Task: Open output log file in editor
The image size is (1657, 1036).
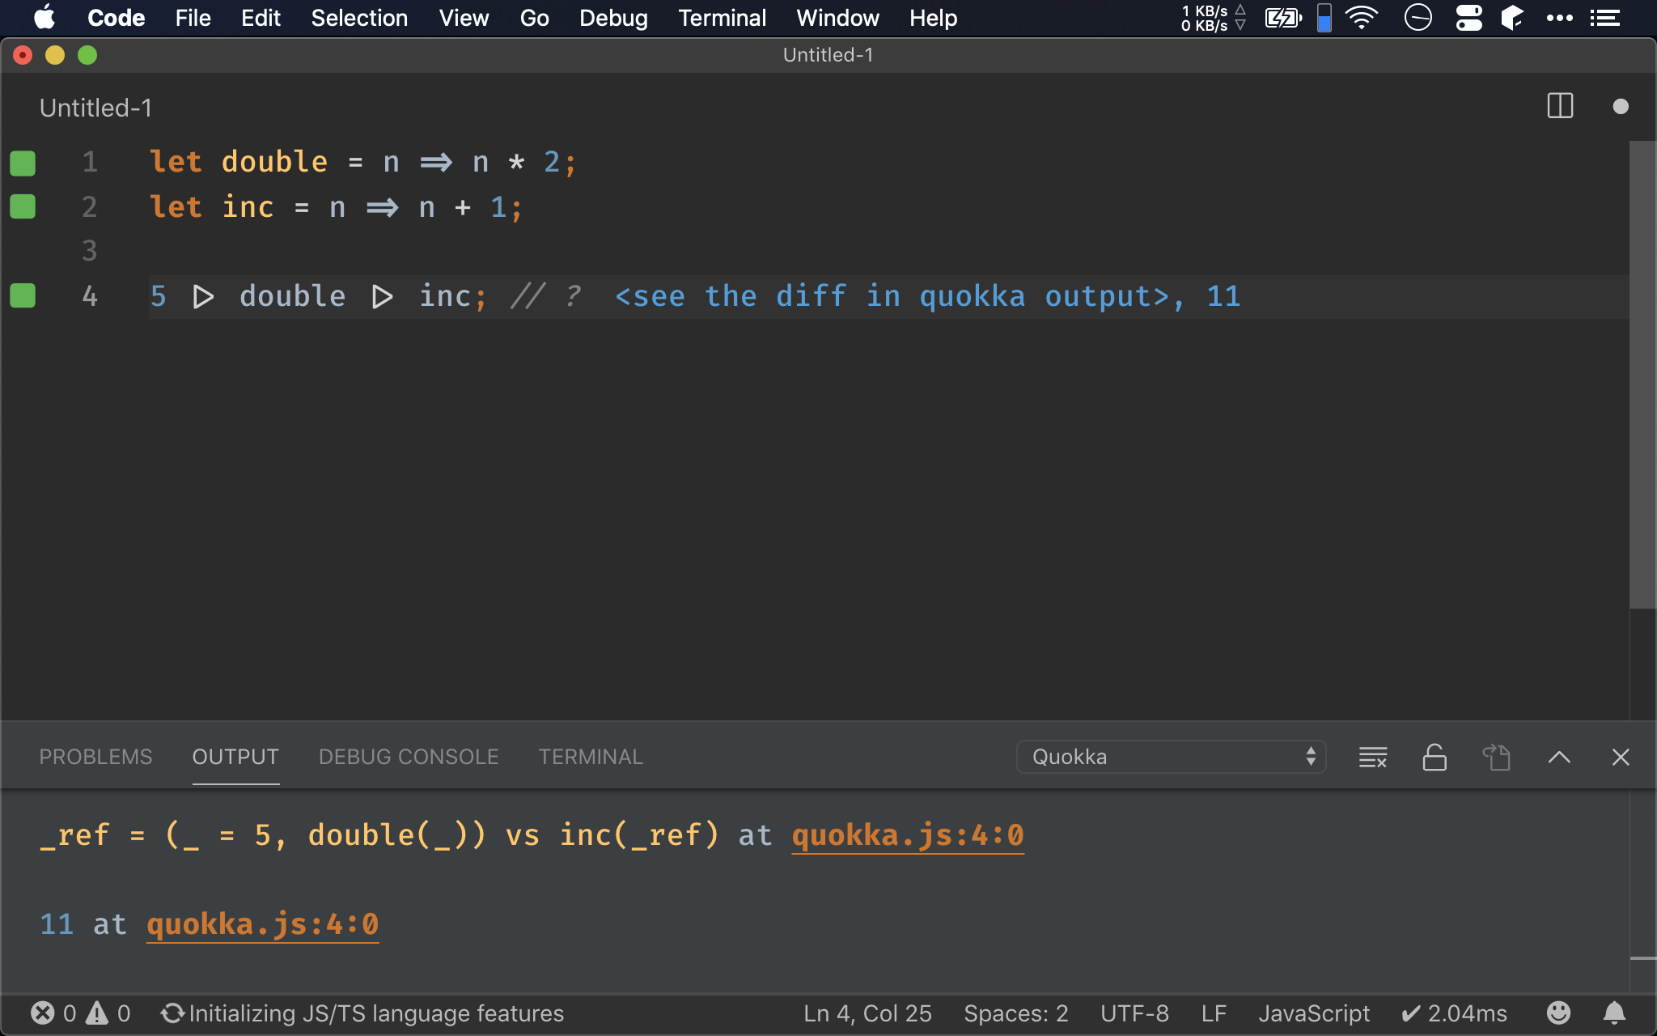Action: click(x=1497, y=758)
